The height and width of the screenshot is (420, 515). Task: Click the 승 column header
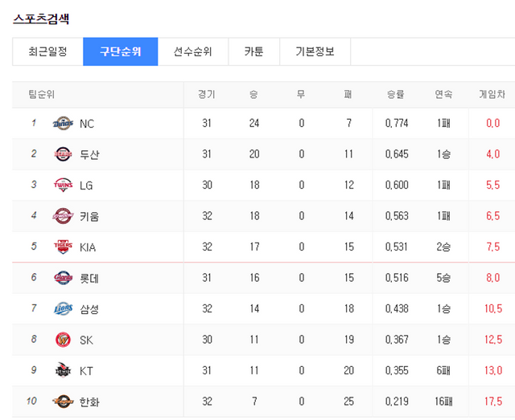(253, 95)
